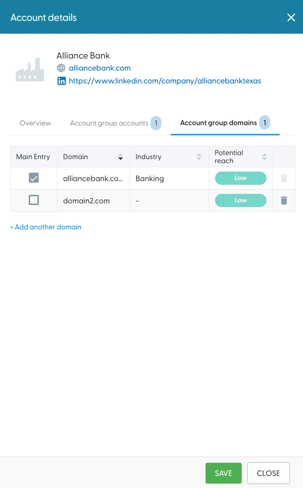The width and height of the screenshot is (303, 488).
Task: Sort table by Industry column arrows
Action: tap(199, 157)
